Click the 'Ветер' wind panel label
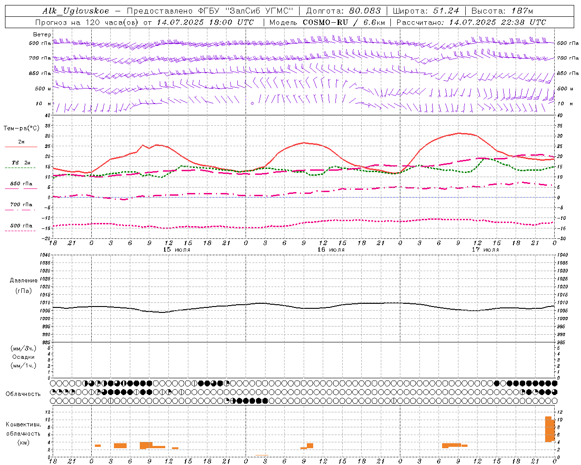581x465 pixels. coord(42,35)
